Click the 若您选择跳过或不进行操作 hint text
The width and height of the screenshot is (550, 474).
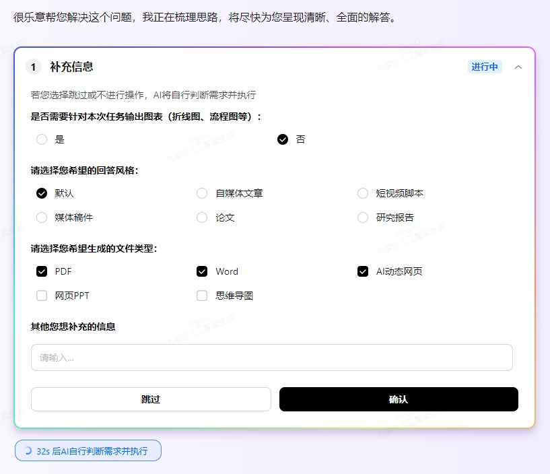point(143,95)
